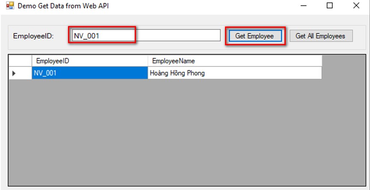Image resolution: width=370 pixels, height=190 pixels.
Task: Sort by the EmployeeName column header
Action: (235, 61)
